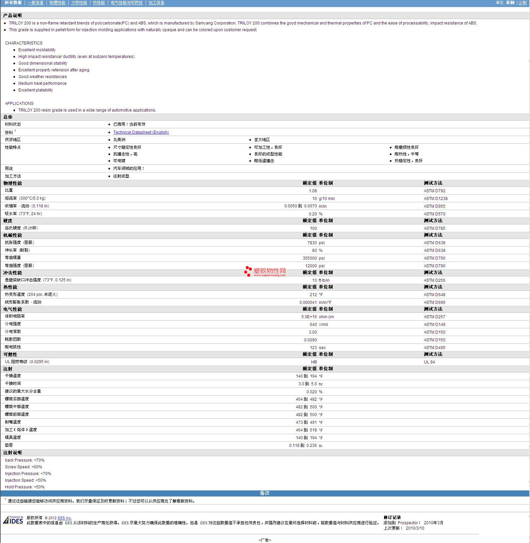530x543 pixels.
Task: Click the 热变形温度 value 212
Action: pyautogui.click(x=313, y=295)
